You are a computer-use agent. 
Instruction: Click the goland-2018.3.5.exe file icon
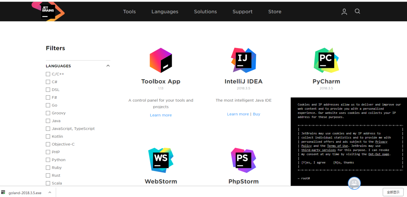click(x=3, y=192)
